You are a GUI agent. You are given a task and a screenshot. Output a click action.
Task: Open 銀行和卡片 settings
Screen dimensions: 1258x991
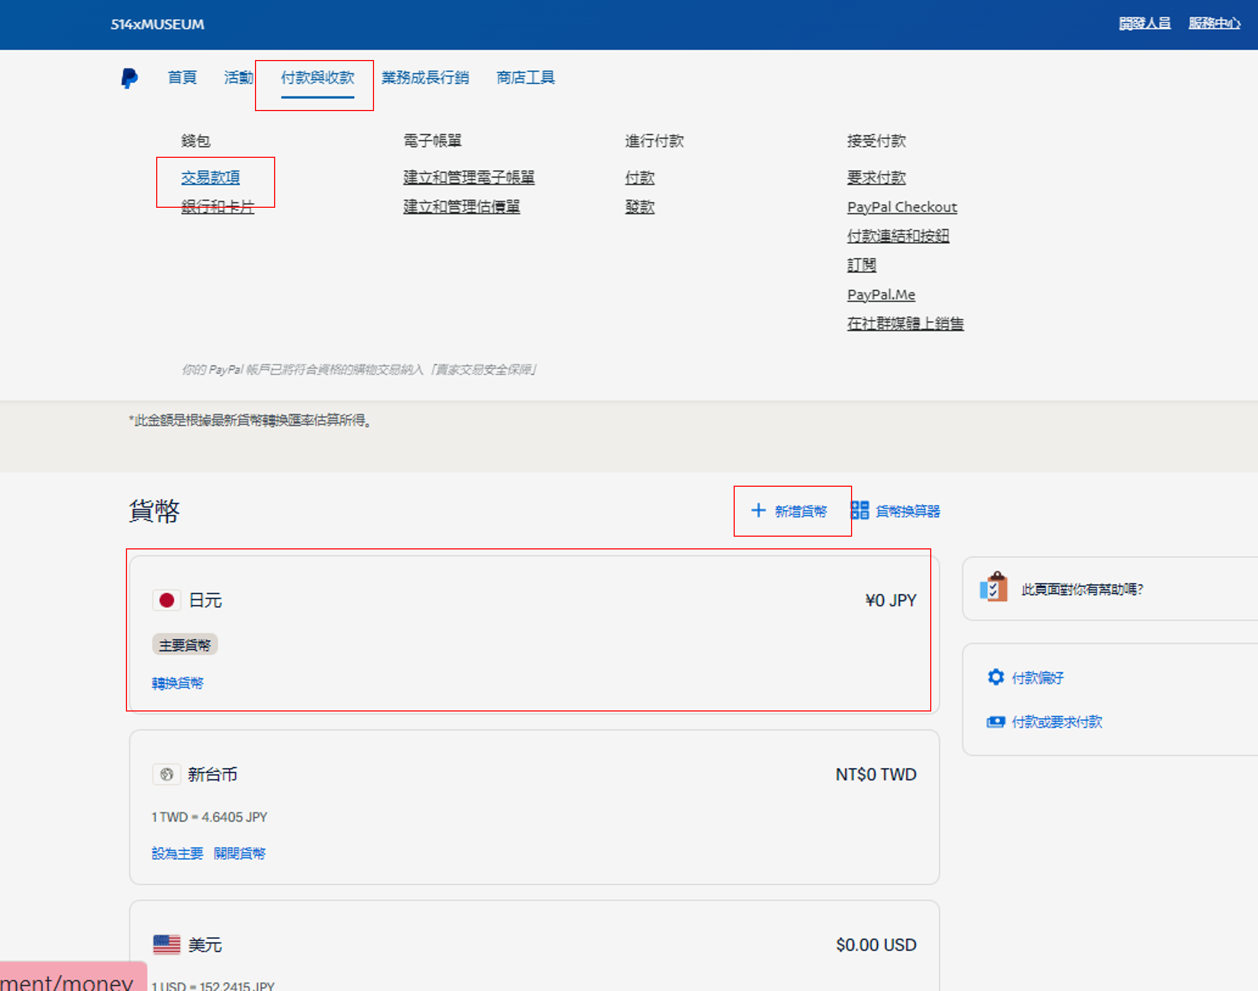pos(217,207)
